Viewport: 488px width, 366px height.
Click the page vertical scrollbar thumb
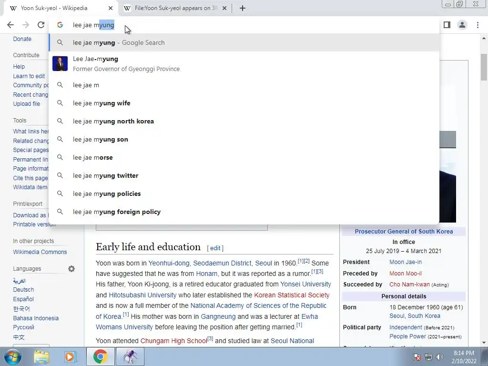point(484,67)
